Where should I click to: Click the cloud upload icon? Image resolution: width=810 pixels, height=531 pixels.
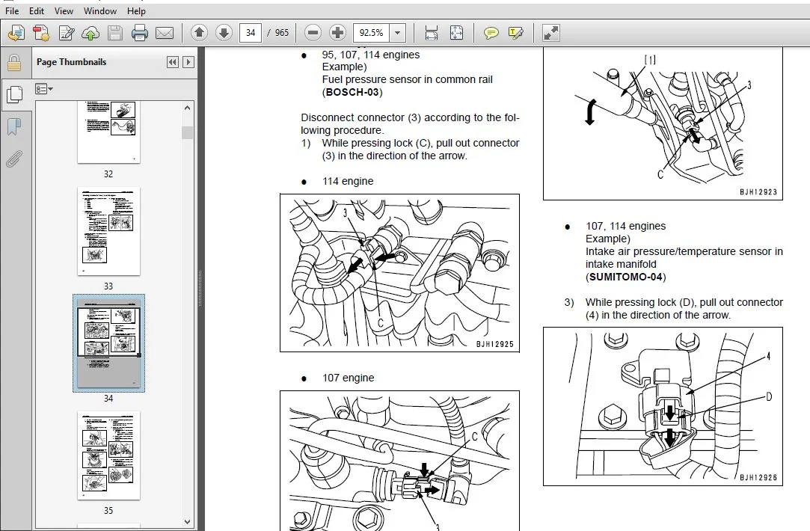pyautogui.click(x=90, y=33)
